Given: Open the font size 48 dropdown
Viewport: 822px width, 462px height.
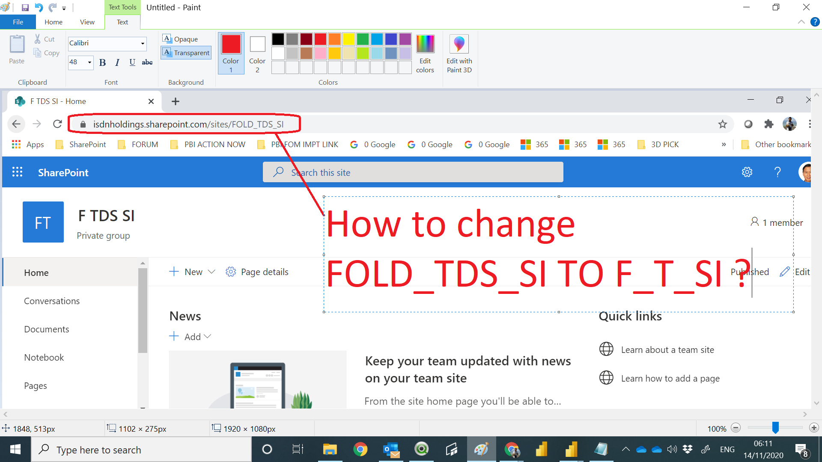Looking at the screenshot, I should click(89, 62).
